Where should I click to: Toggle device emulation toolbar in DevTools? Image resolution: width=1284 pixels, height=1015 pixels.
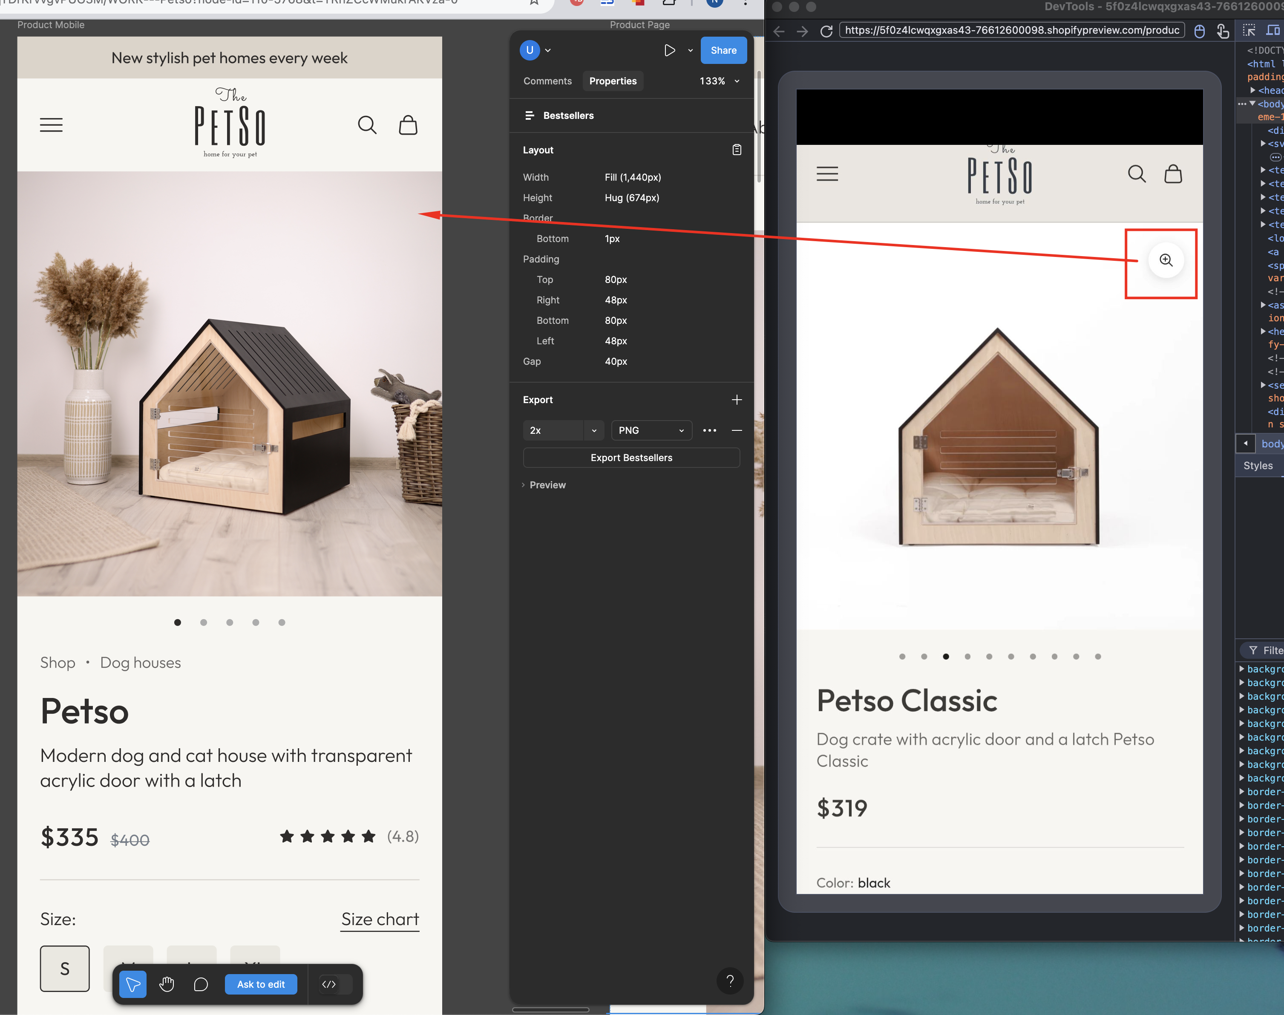(x=1273, y=30)
